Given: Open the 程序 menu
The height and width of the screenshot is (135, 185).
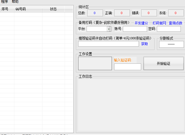Looking at the screenshot, I should click(x=4, y=2).
